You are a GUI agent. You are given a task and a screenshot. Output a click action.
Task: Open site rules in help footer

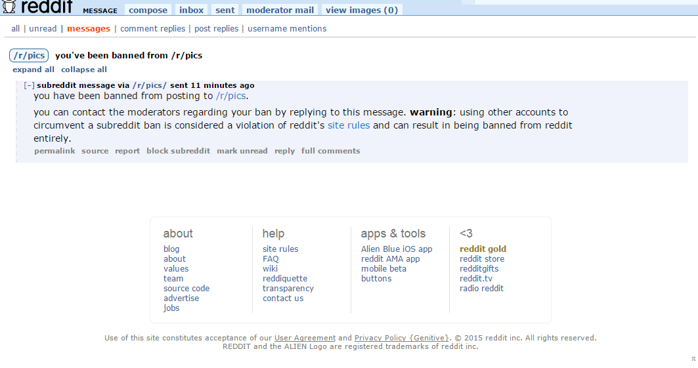point(280,249)
